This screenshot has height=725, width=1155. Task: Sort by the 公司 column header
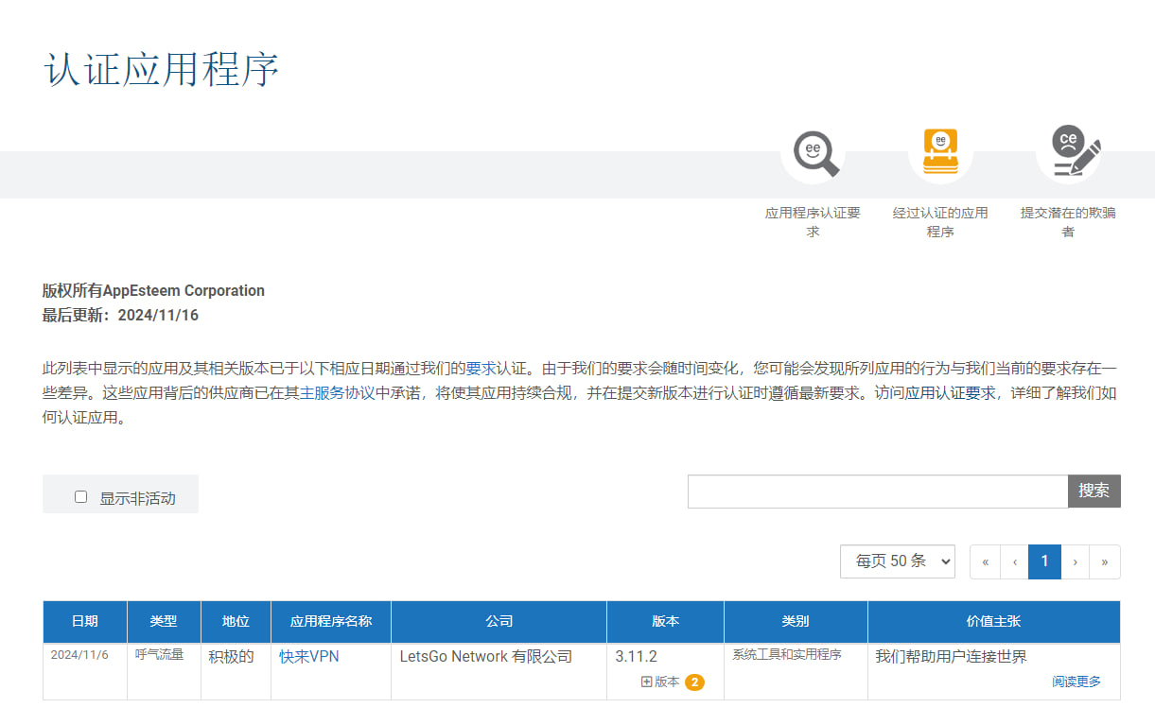tap(499, 622)
